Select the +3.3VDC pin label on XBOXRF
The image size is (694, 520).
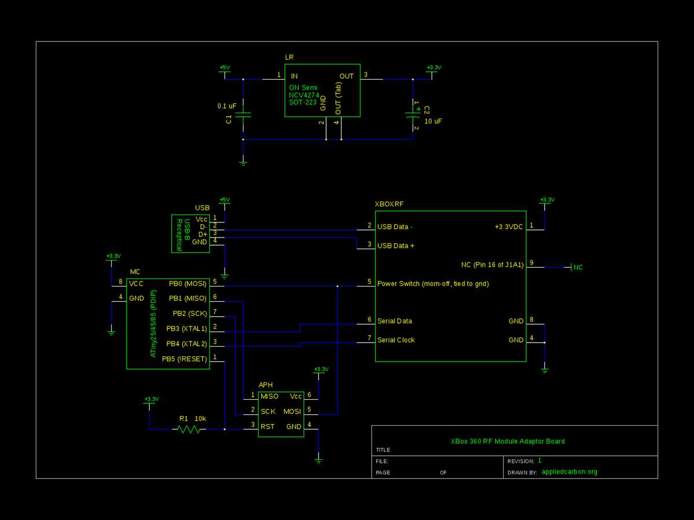509,227
